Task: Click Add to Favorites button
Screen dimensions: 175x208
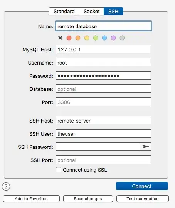Action: pyautogui.click(x=31, y=199)
